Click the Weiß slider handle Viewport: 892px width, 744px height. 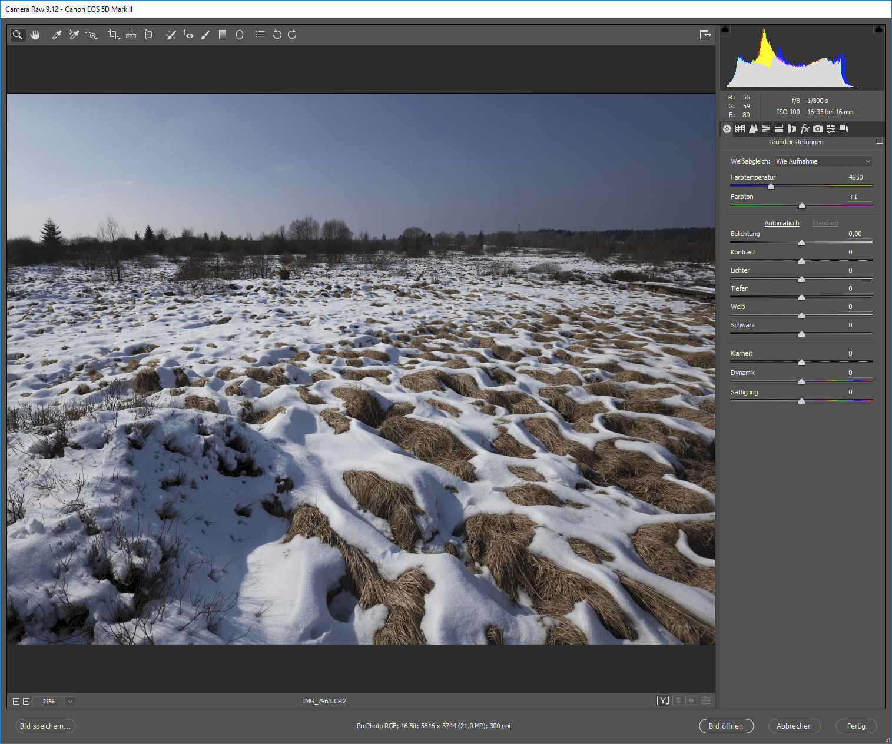801,315
